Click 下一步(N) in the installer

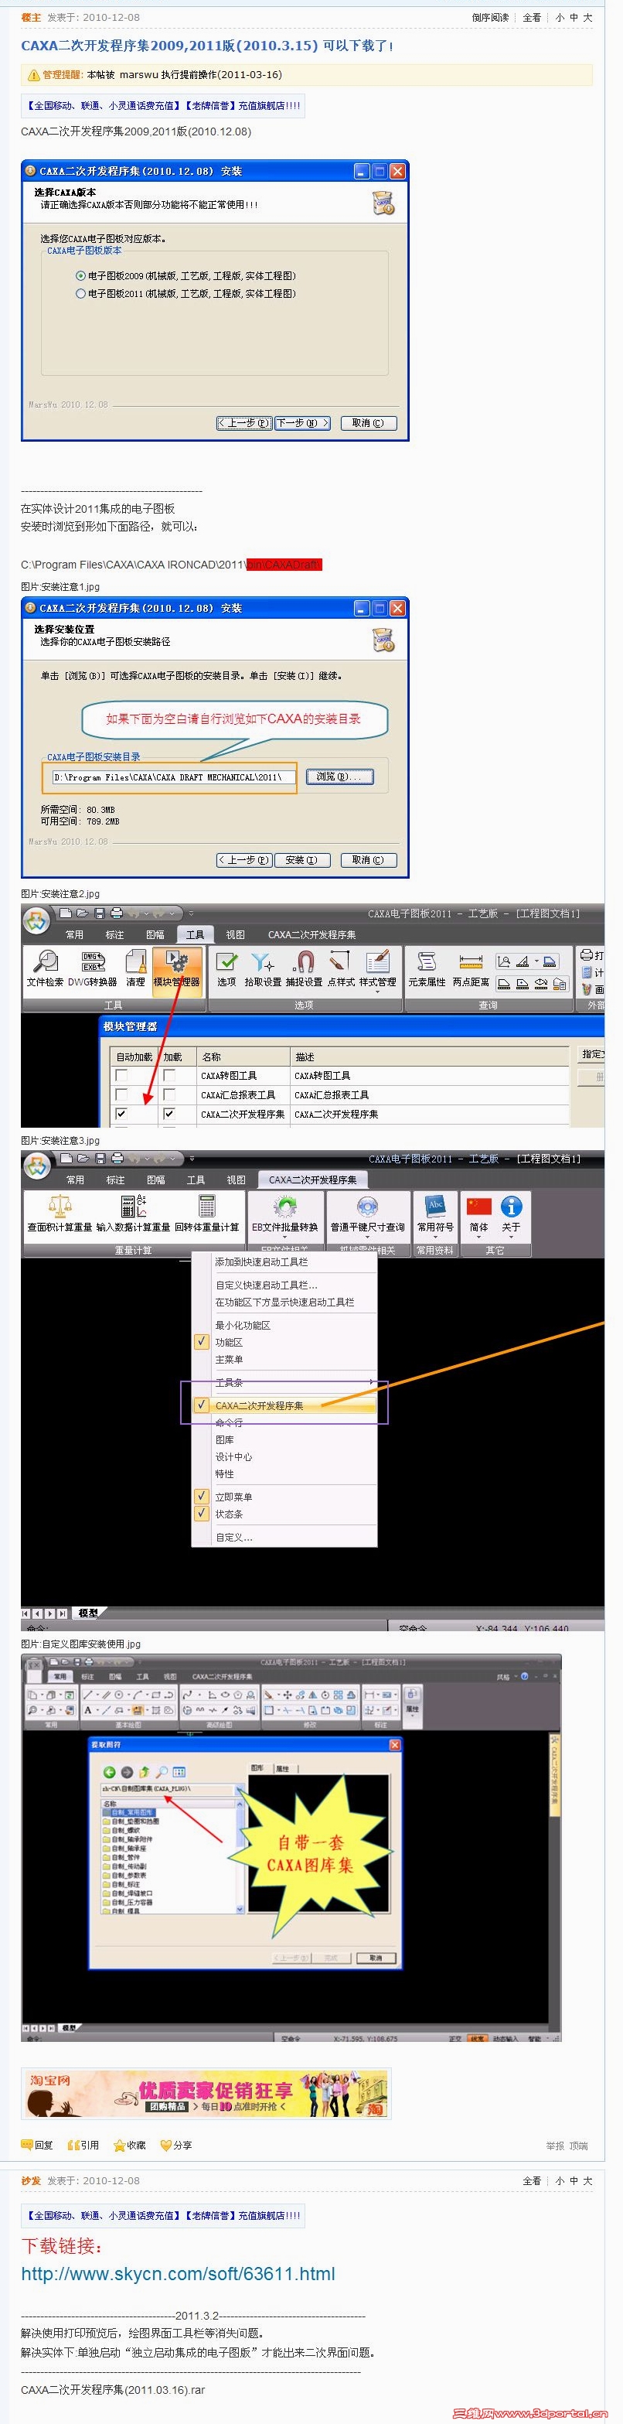pos(302,423)
